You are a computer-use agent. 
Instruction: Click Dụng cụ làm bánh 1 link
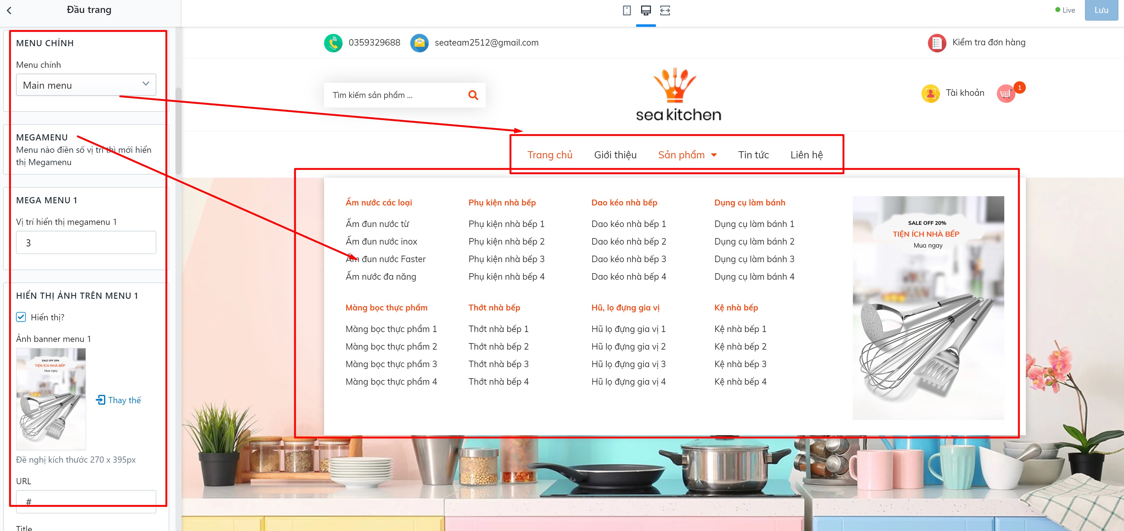point(754,224)
